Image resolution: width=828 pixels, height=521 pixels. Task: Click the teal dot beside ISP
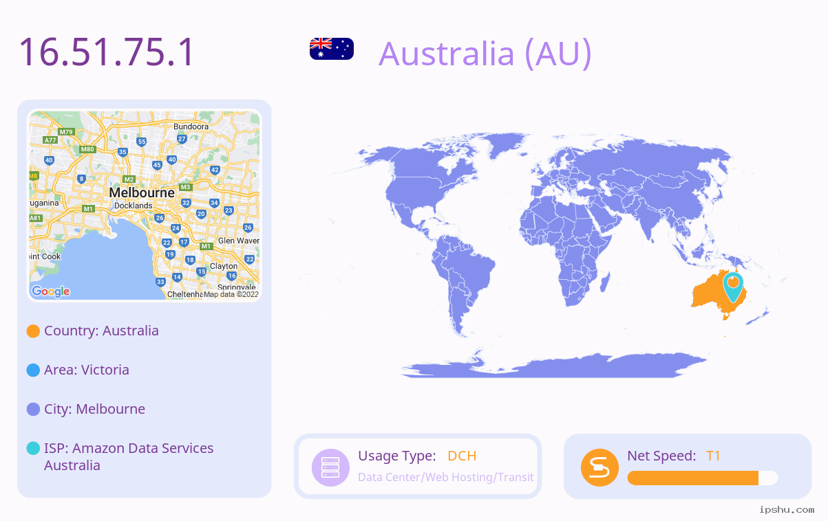click(33, 449)
